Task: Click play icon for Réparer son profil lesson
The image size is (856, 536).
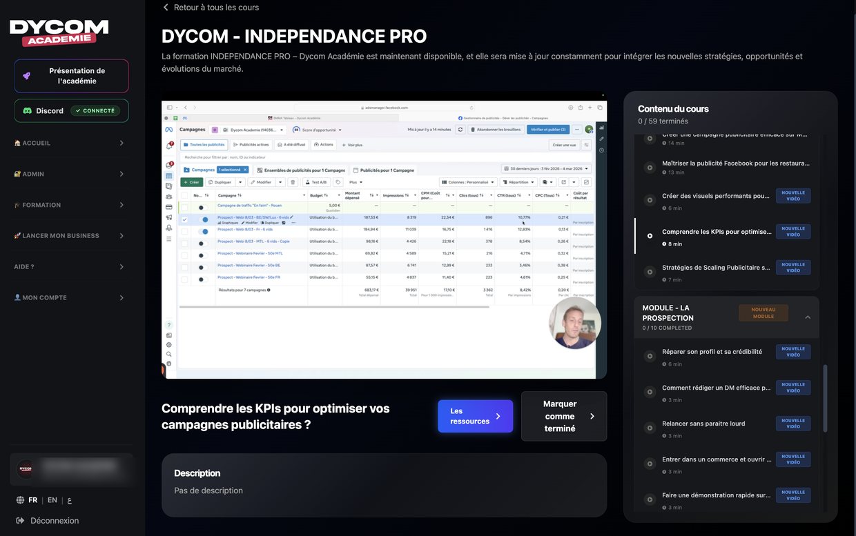Action: (650, 356)
